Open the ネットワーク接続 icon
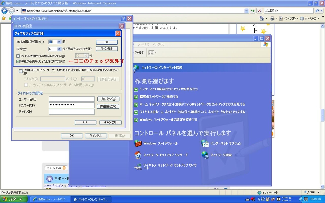325x203 pixels. (205, 155)
